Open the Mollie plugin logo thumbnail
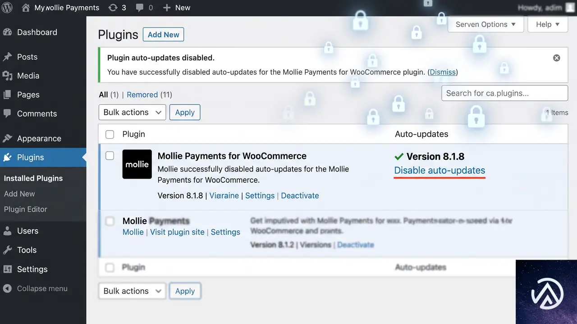 pos(137,164)
